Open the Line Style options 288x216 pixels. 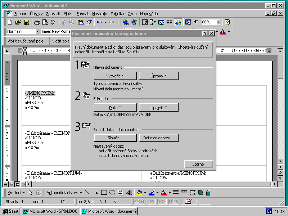(176, 193)
